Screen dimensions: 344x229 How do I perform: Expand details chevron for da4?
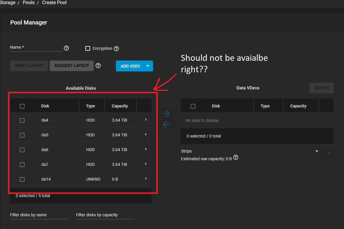[x=146, y=120]
